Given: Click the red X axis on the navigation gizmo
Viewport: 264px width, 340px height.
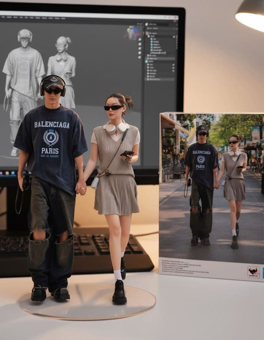Looking at the screenshot, I should 138,34.
